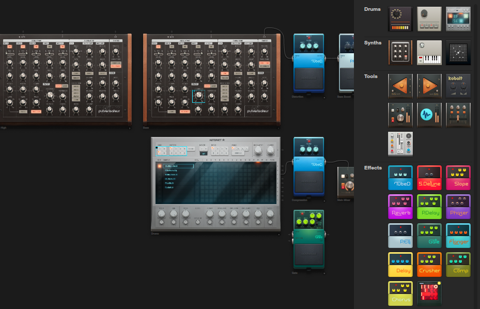Click the Phaser pedal in Effects
Viewport: 480px width, 309px height.
coord(458,207)
